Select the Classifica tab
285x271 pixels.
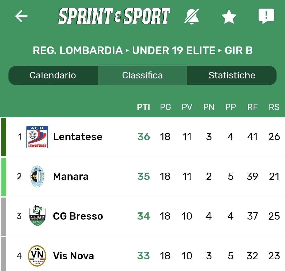142,75
